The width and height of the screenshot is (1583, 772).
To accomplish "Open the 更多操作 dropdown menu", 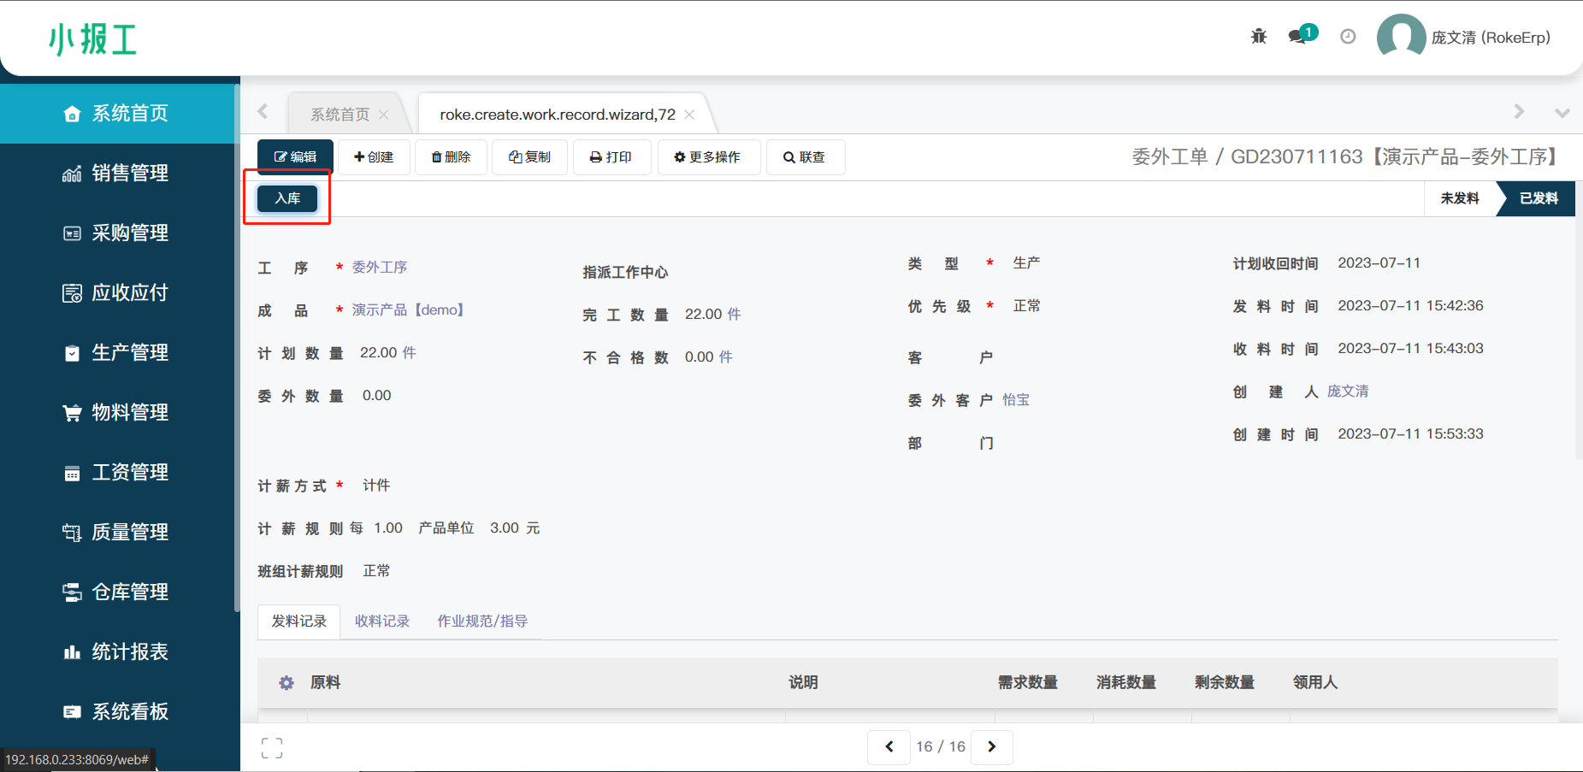I will tap(708, 157).
